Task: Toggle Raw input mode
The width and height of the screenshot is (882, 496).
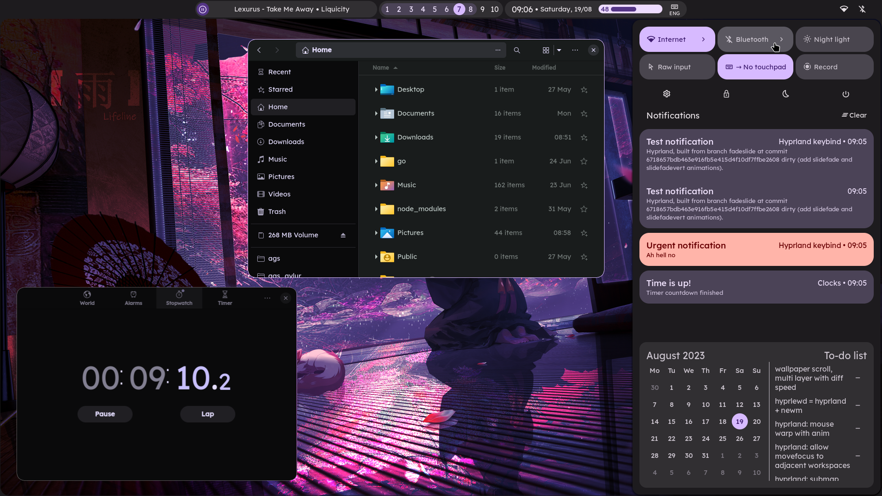Action: pyautogui.click(x=676, y=67)
